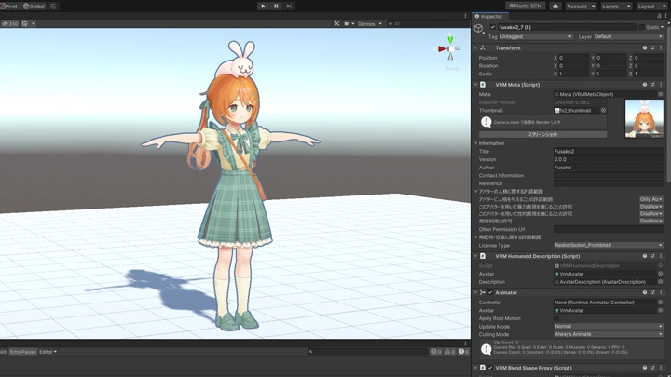Open Animator help reference icon
Viewport: 671px width, 377px height.
pyautogui.click(x=645, y=293)
